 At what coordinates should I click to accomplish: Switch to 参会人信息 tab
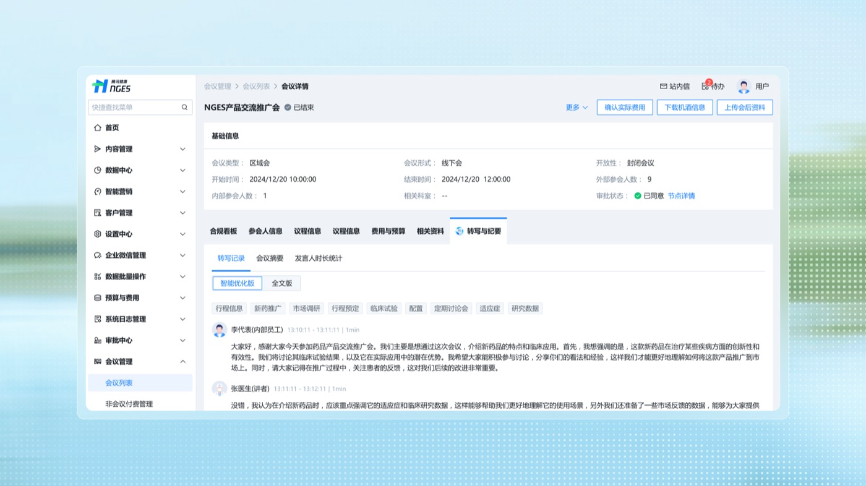[265, 231]
